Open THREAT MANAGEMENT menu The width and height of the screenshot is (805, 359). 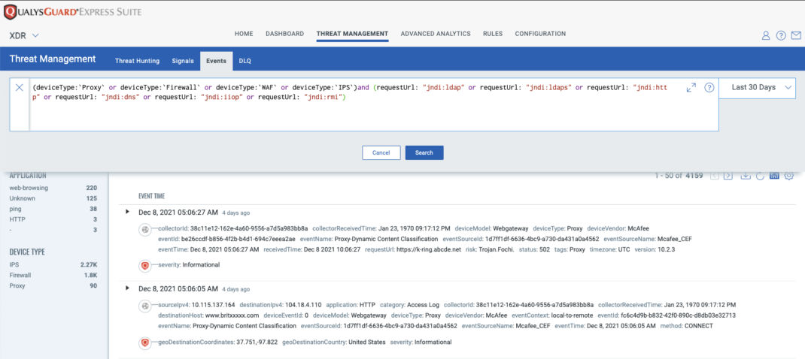click(x=352, y=34)
